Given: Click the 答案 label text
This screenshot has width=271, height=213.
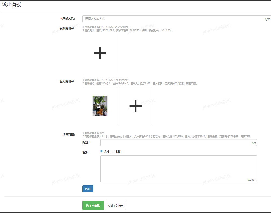Looking at the screenshot, I should pyautogui.click(x=86, y=152).
